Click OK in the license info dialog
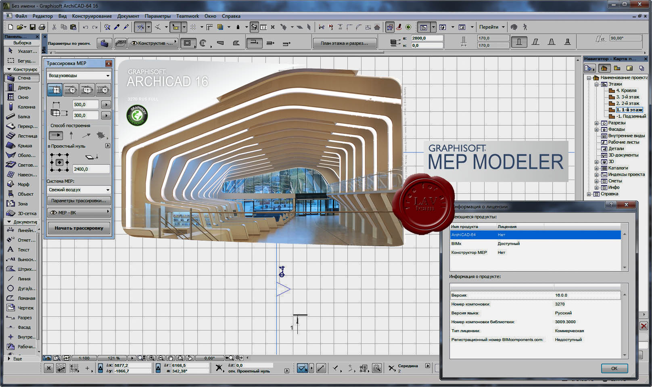The height and width of the screenshot is (387, 652). coord(614,368)
